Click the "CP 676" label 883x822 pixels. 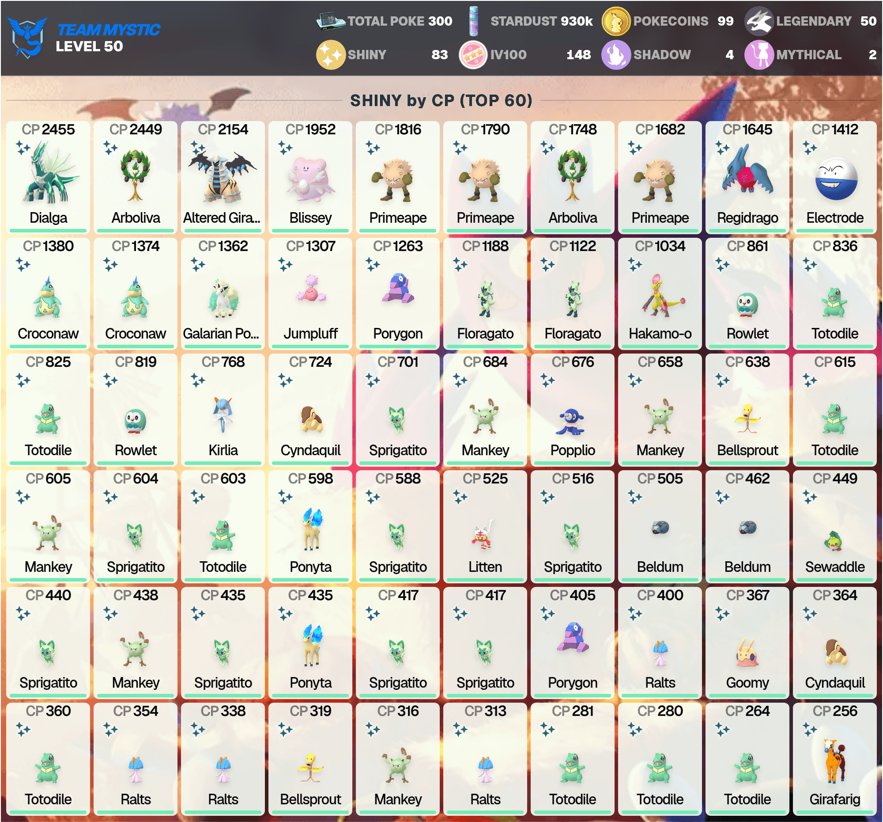coord(573,362)
